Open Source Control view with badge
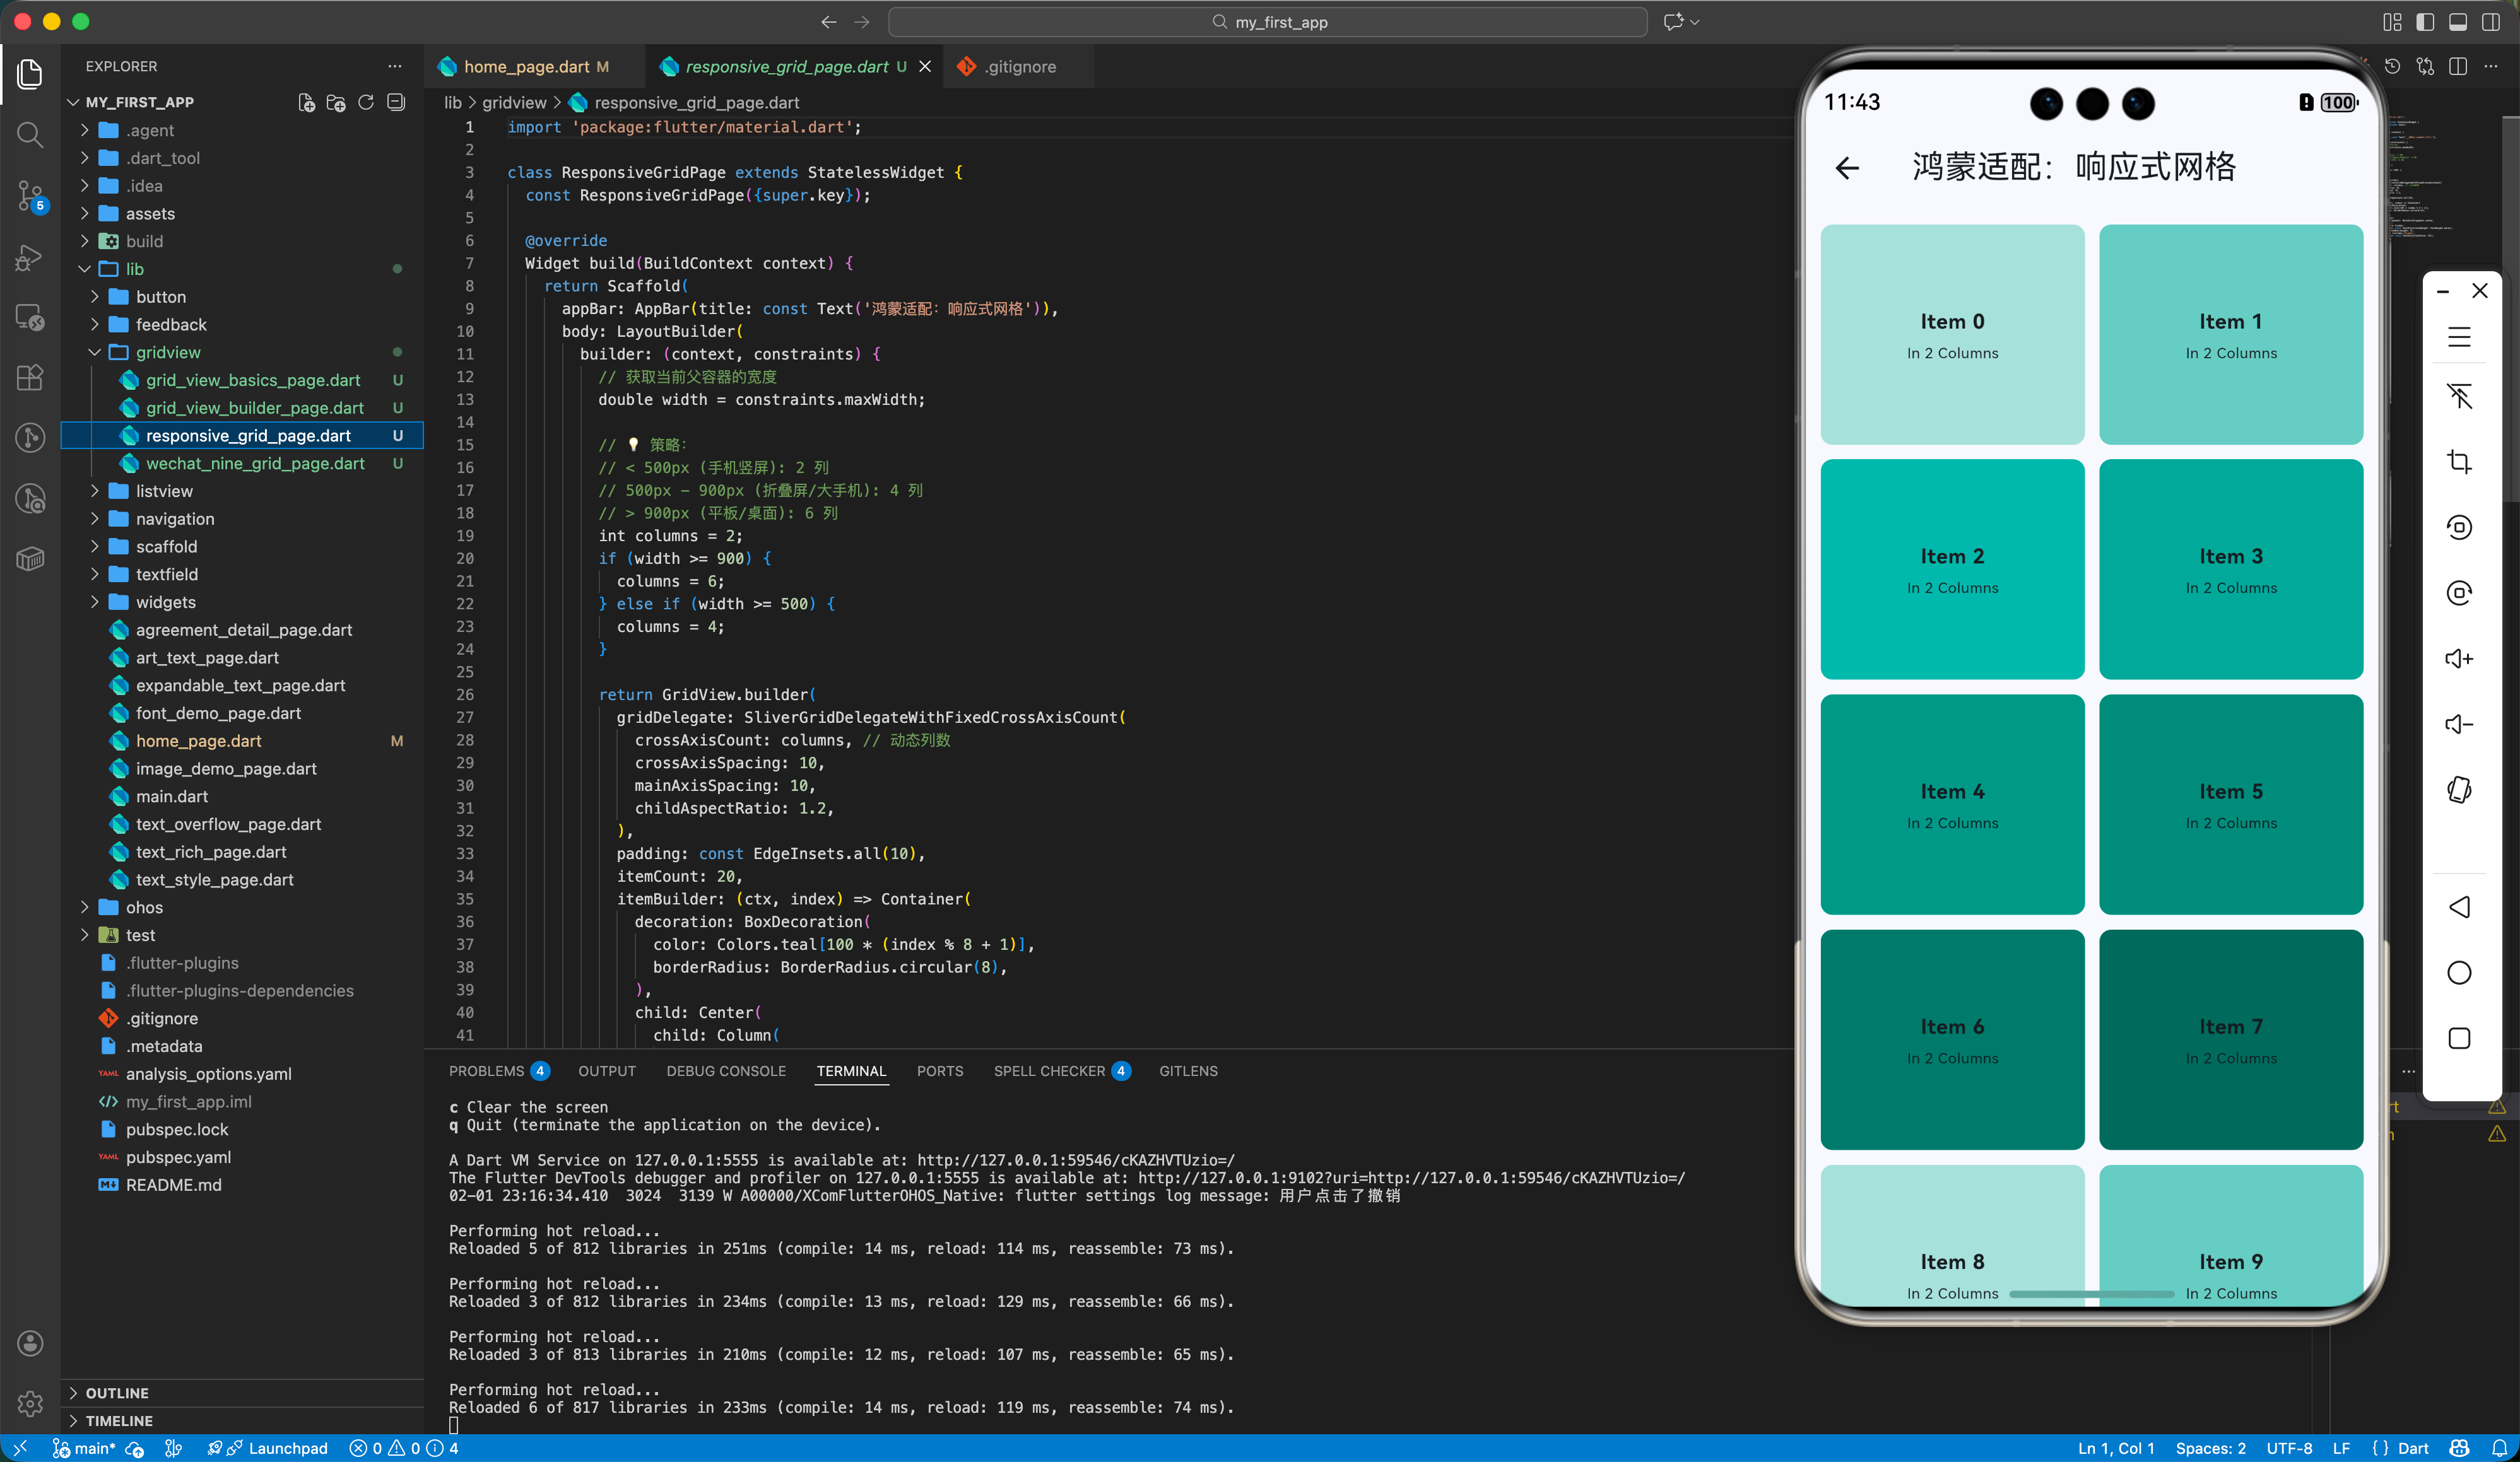2520x1462 pixels. [30, 196]
